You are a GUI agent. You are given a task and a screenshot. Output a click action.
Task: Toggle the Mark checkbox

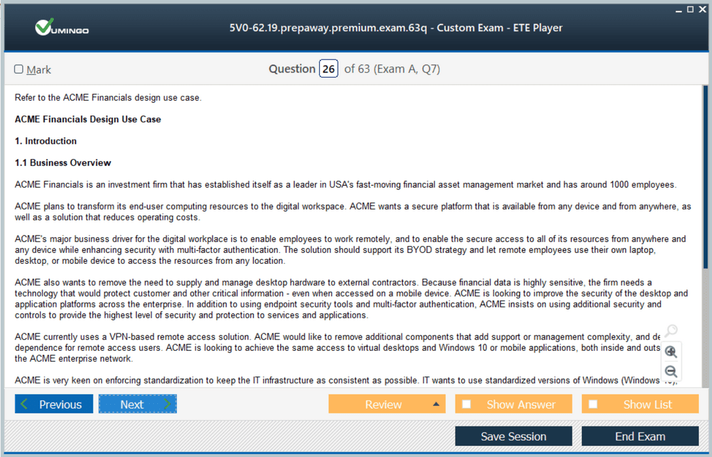(18, 69)
